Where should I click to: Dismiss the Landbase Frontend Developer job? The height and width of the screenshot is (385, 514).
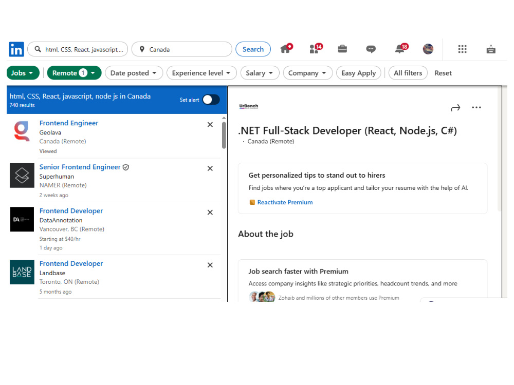(x=210, y=265)
